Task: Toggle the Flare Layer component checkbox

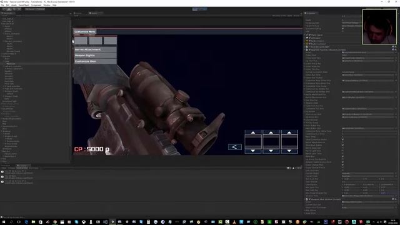Action: pyautogui.click(x=310, y=35)
